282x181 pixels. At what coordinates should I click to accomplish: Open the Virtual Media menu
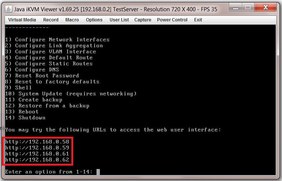coord(22,20)
